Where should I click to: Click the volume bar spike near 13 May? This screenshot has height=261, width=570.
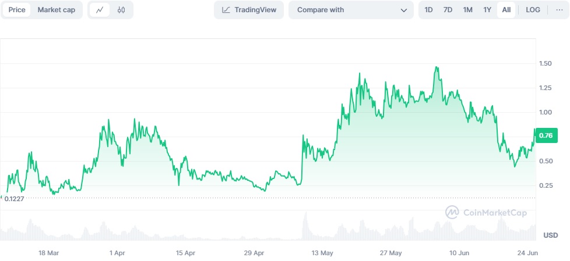pos(305,226)
